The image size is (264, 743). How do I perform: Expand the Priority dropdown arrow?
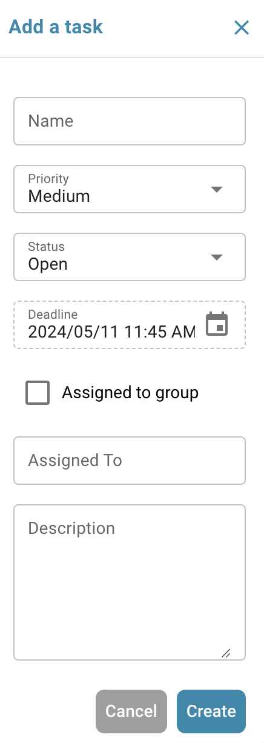pyautogui.click(x=217, y=189)
